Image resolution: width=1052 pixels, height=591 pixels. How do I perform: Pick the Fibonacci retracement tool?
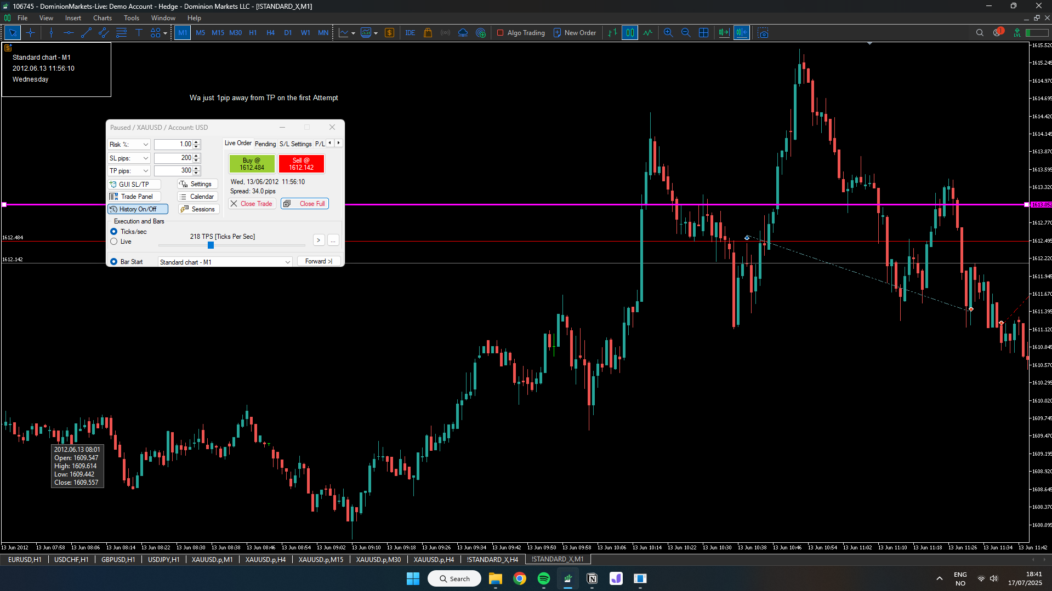(x=121, y=33)
